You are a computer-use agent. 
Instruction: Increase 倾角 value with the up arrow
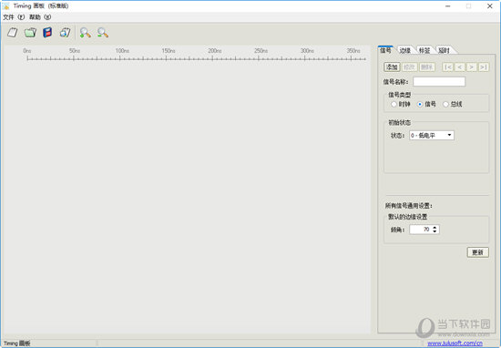tap(435, 227)
